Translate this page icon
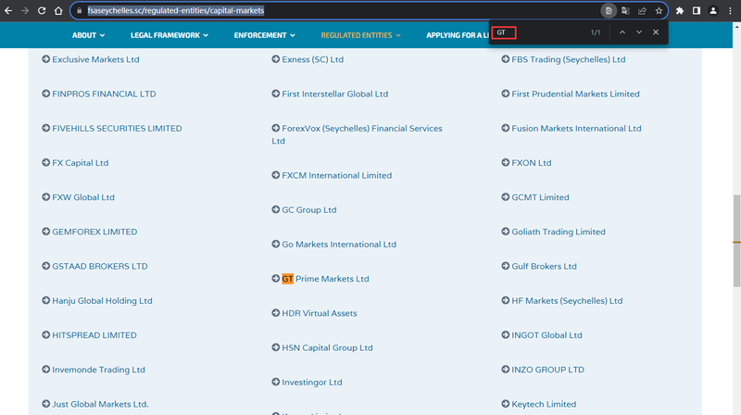Image resolution: width=741 pixels, height=415 pixels. pos(625,10)
